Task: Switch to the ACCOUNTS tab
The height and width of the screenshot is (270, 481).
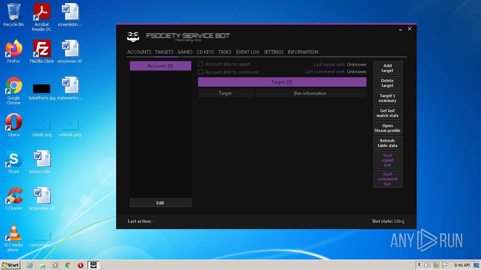Action: (x=139, y=52)
